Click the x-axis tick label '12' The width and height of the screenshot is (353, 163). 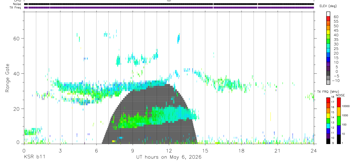pyautogui.click(x=169, y=151)
